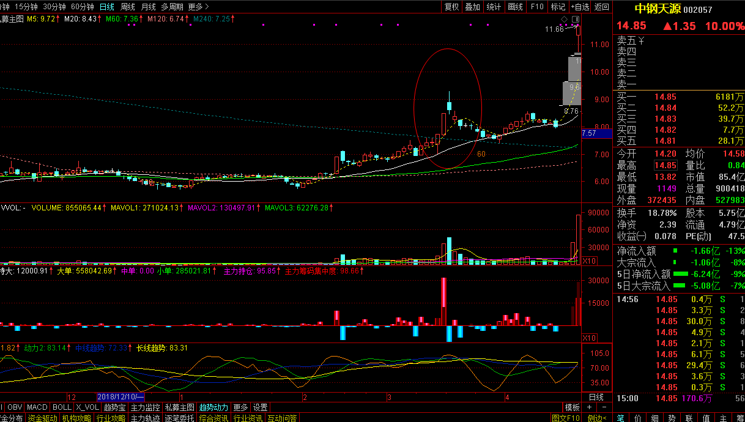Switch chart to 60分钟 period
This screenshot has height=422, width=745.
pos(83,7)
